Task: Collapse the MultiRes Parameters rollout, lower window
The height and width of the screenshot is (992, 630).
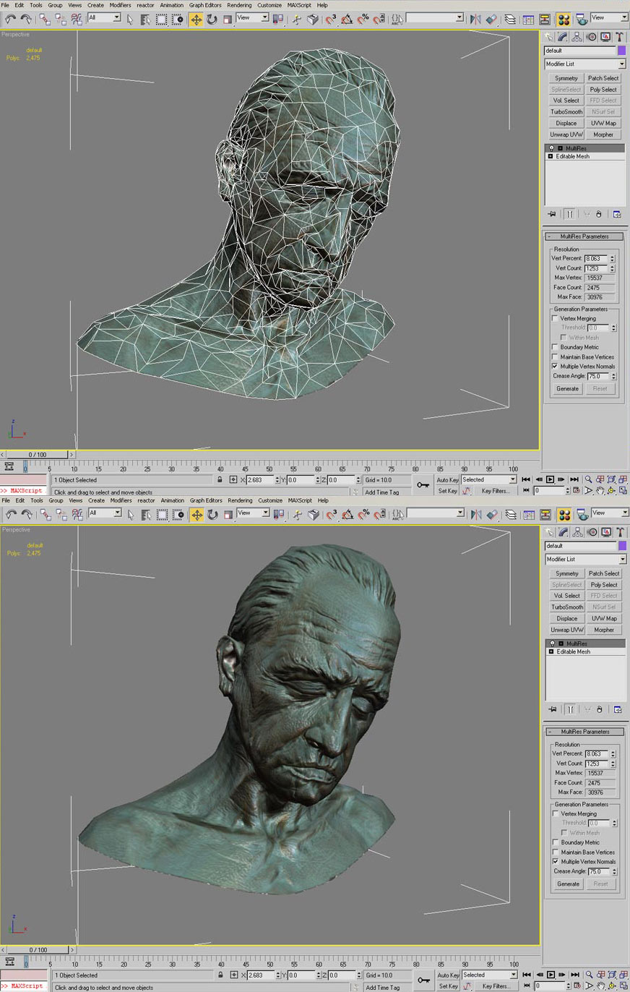Action: 584,732
